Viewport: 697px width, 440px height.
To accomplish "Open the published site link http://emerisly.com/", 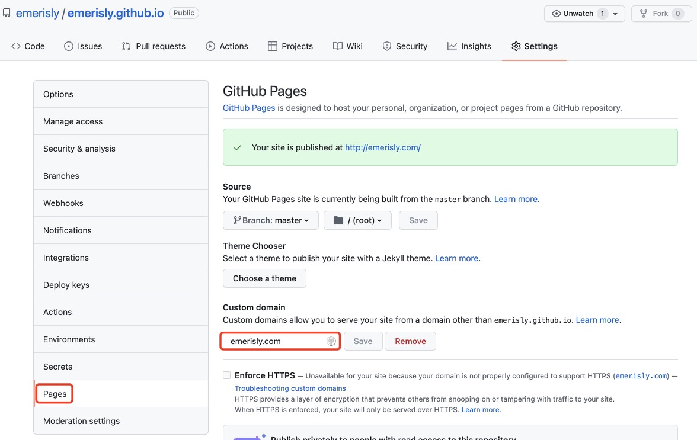I will pyautogui.click(x=383, y=147).
